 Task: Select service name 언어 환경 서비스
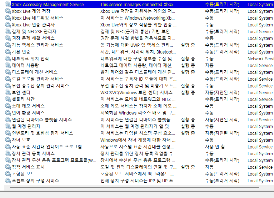28,113
